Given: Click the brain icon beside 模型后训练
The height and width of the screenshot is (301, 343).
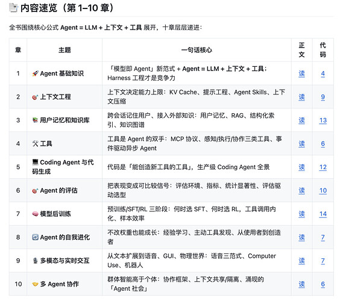Looking at the screenshot, I should coord(35,214).
